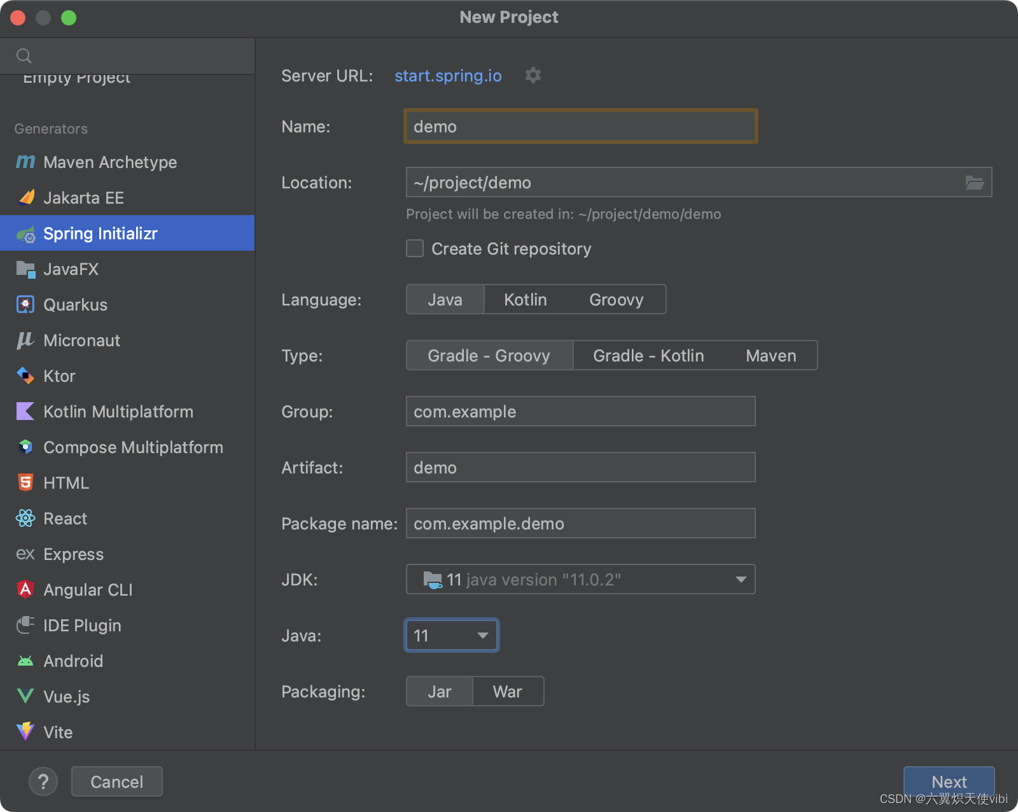The height and width of the screenshot is (812, 1018).
Task: Click the IDE Plugin plug icon
Action: point(25,625)
